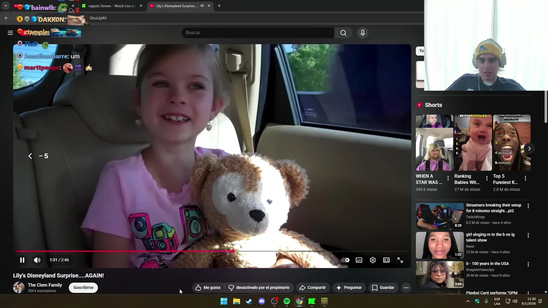Screen dimensions: 548x308
Task: Open the 0 - 100 years in the USA thumbnail
Action: point(440,274)
